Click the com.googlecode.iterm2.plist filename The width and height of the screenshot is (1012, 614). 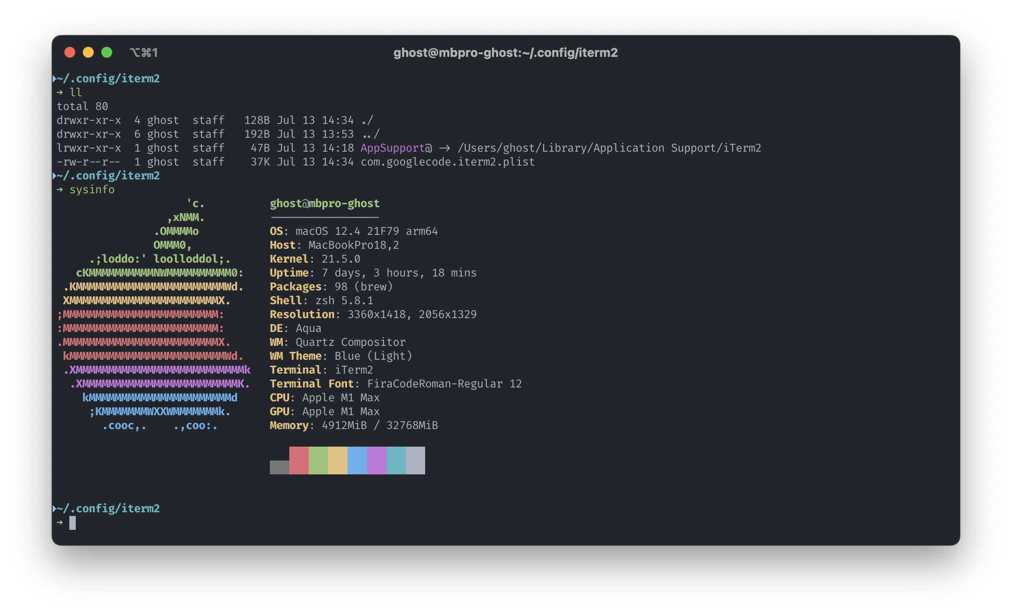point(447,162)
